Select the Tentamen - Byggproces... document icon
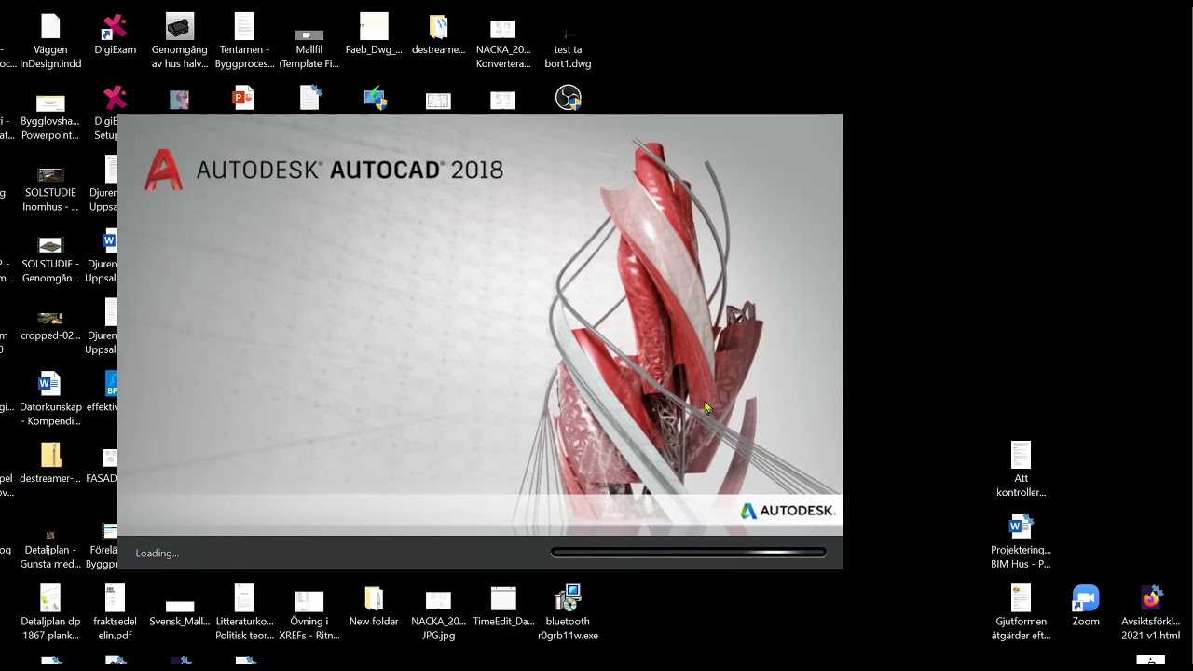The width and height of the screenshot is (1193, 671). coord(244,42)
